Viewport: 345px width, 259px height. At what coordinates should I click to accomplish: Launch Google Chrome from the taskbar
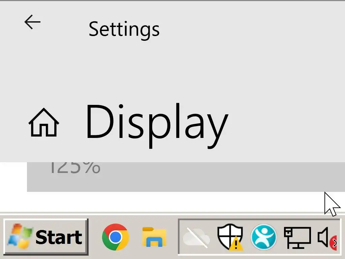(x=115, y=237)
